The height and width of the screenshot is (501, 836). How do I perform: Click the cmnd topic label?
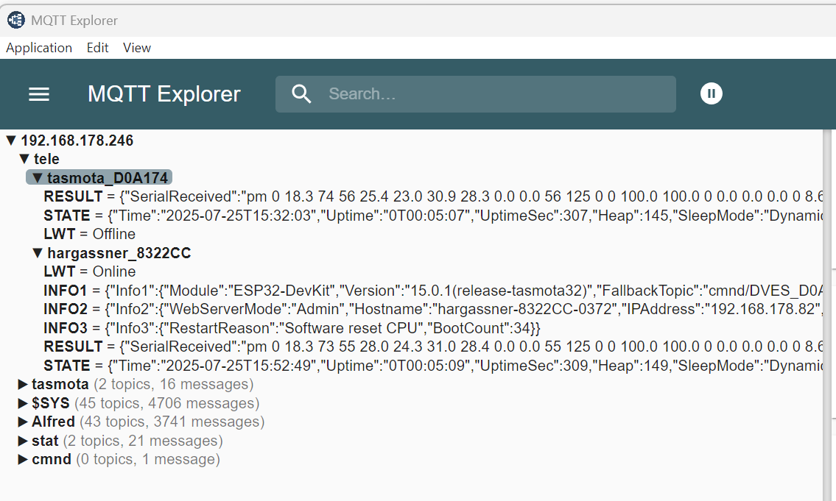tap(51, 460)
